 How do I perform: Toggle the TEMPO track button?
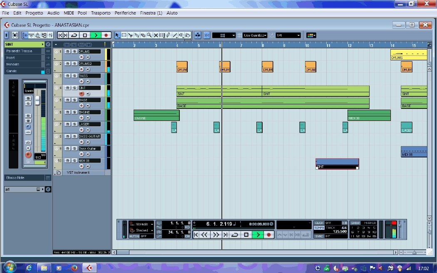click(x=319, y=228)
